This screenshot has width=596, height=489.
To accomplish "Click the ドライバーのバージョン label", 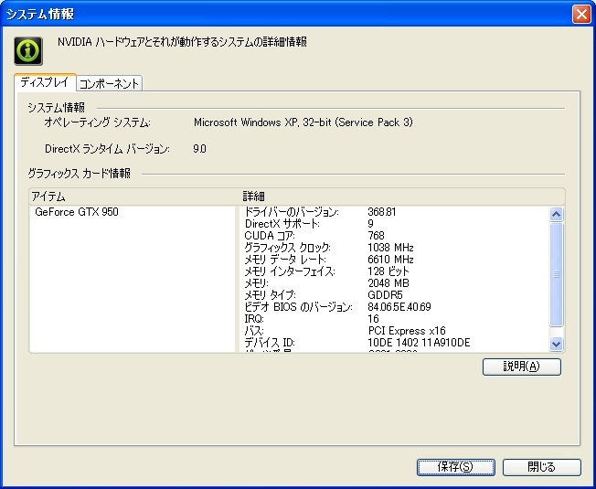I will (x=292, y=212).
